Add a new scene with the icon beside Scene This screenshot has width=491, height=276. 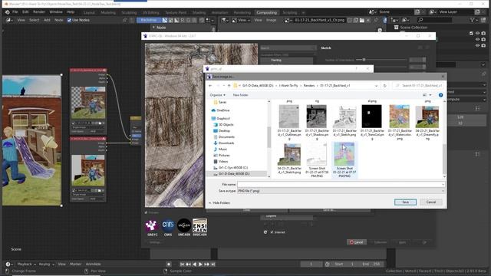(417, 12)
